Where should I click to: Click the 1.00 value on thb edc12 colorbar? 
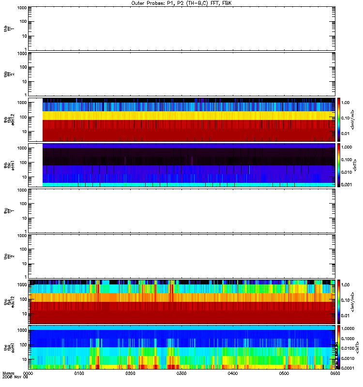tap(345, 103)
